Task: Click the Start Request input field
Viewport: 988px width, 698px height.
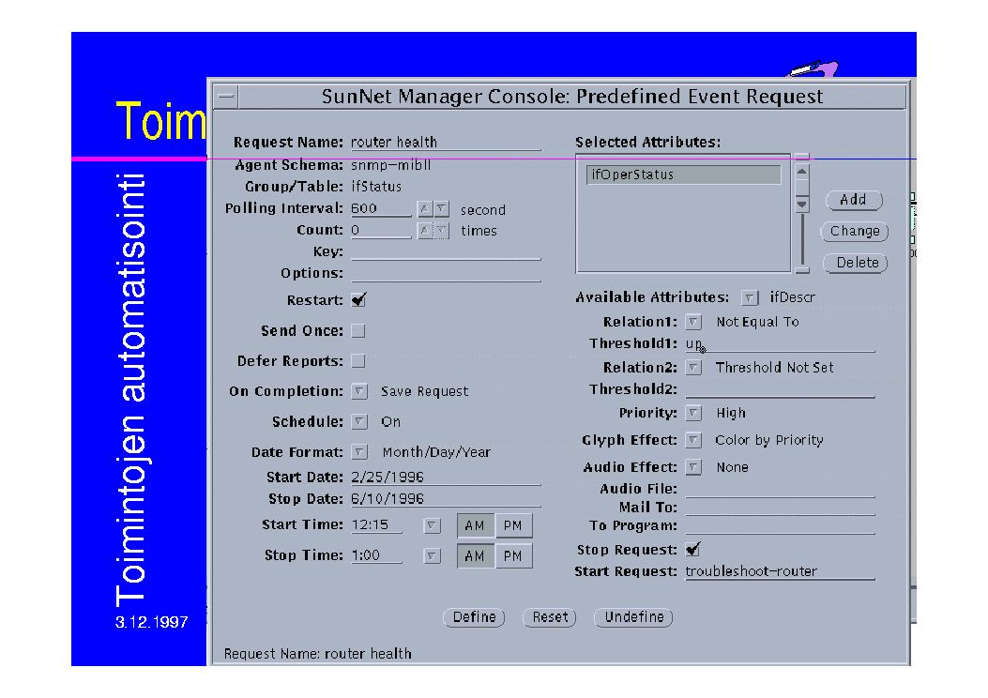Action: [780, 571]
